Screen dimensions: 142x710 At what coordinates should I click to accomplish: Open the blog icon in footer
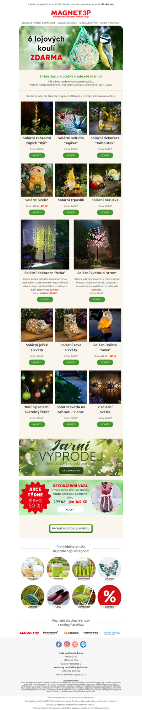point(83,644)
